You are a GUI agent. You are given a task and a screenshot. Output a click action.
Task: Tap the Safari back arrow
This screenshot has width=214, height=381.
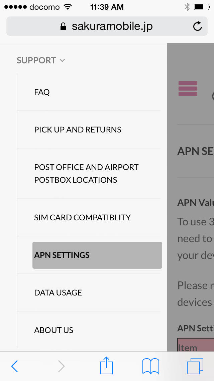(x=14, y=366)
